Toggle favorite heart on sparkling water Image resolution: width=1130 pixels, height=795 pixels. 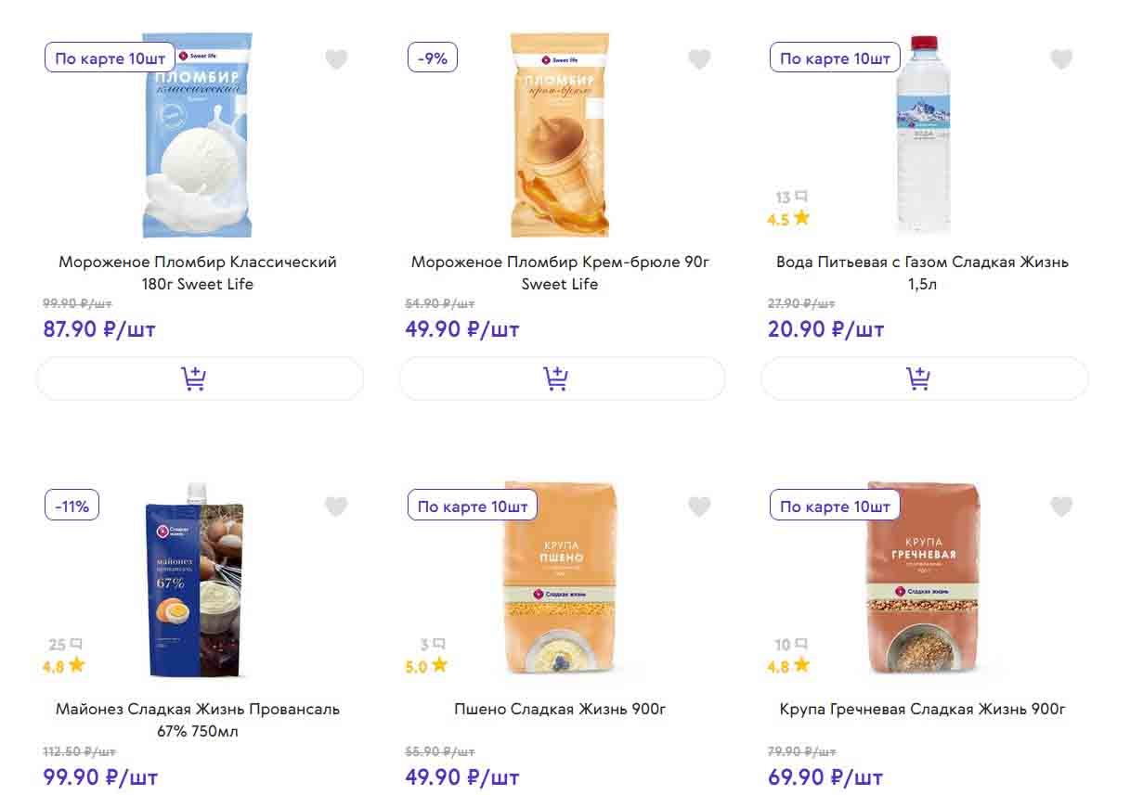point(1061,59)
